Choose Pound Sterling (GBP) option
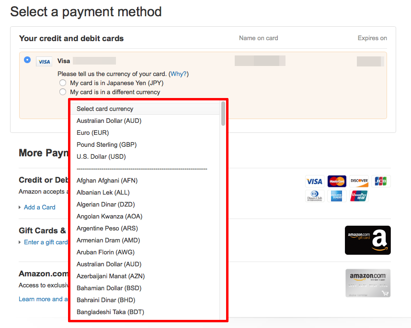411x328 pixels. (145, 145)
